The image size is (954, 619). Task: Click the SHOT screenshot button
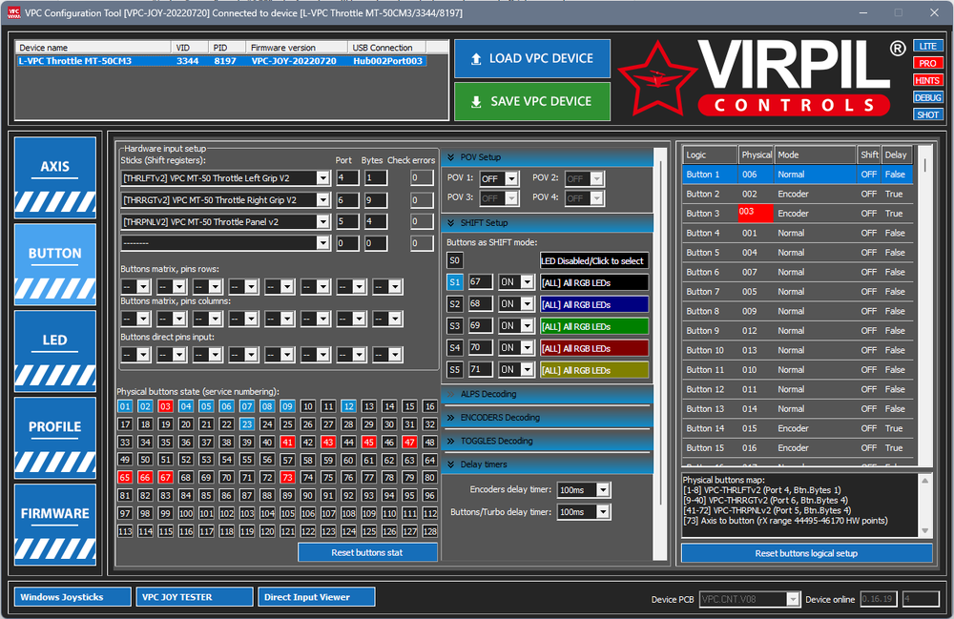point(928,114)
